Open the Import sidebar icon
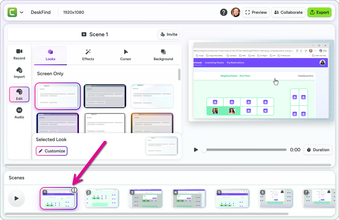339x220 pixels. pos(19,73)
